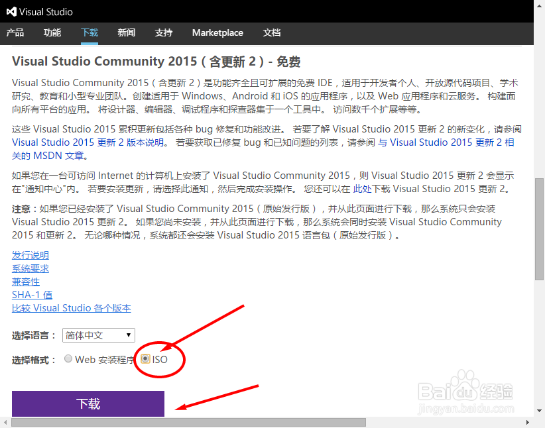This screenshot has width=545, height=428.
Task: Open the Marketplace menu item
Action: [217, 32]
